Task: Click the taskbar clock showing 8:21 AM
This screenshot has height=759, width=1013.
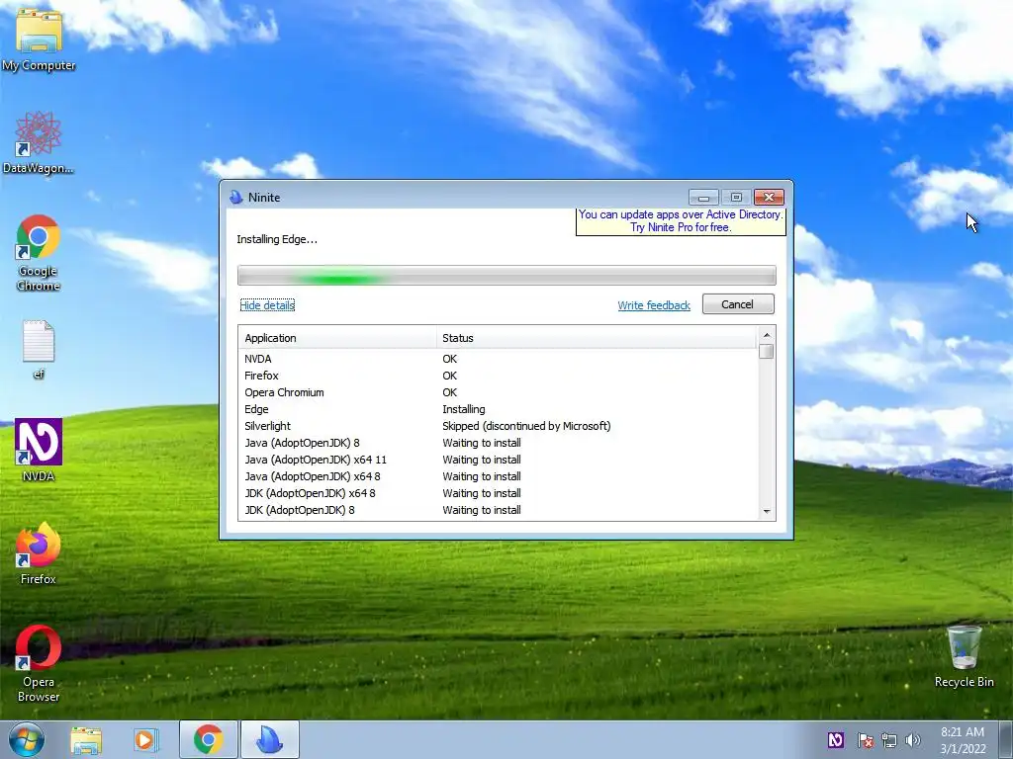Action: coord(963,740)
